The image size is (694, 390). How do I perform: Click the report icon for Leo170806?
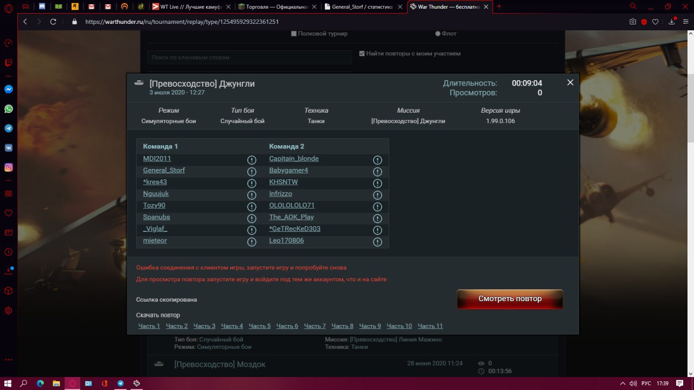pos(377,242)
